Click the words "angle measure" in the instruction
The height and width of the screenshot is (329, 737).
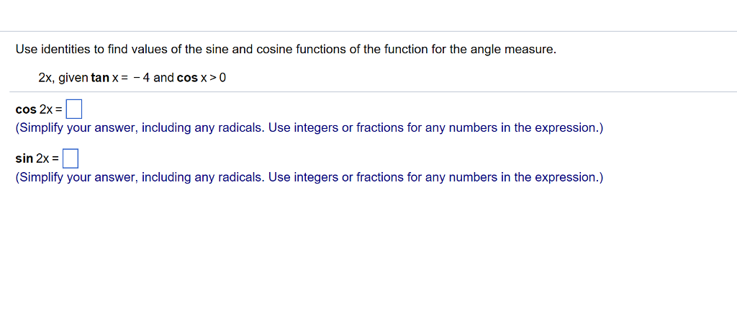[x=510, y=49]
